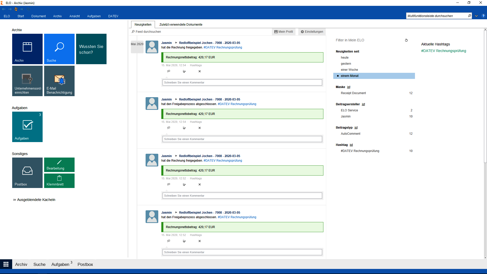The image size is (487, 274).
Task: Click the comment field of first feed post
Action: tap(242, 82)
